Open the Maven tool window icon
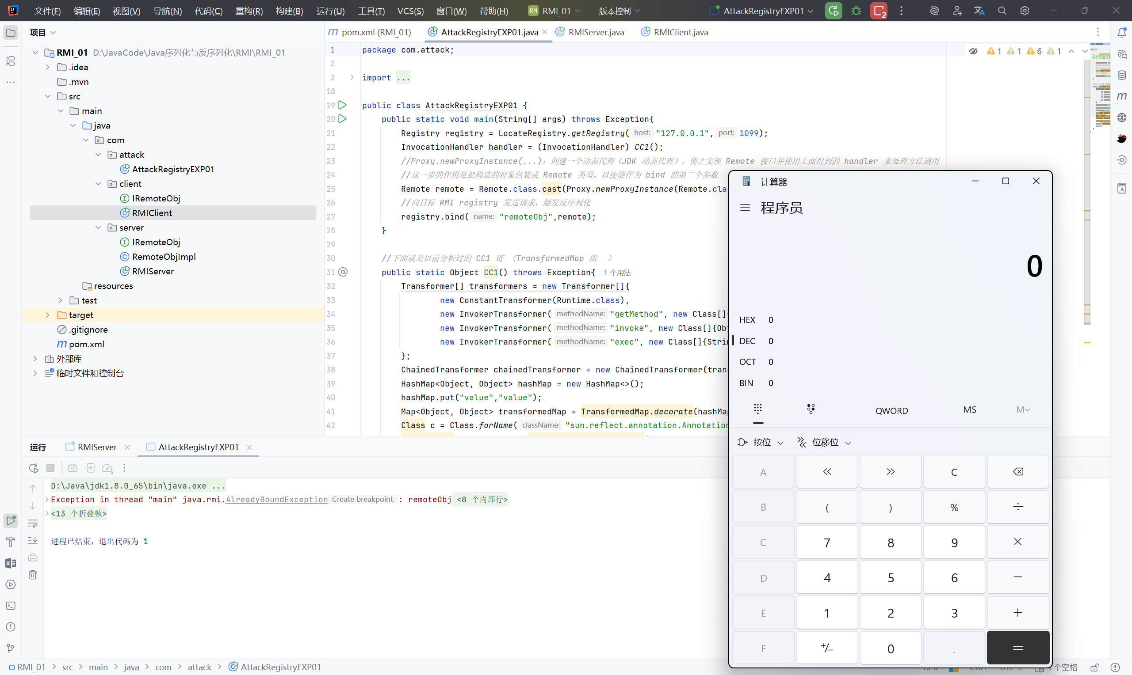This screenshot has width=1132, height=675. 1121,96
